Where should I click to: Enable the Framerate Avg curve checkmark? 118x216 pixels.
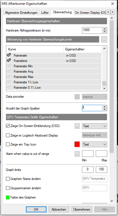click(x=9, y=71)
